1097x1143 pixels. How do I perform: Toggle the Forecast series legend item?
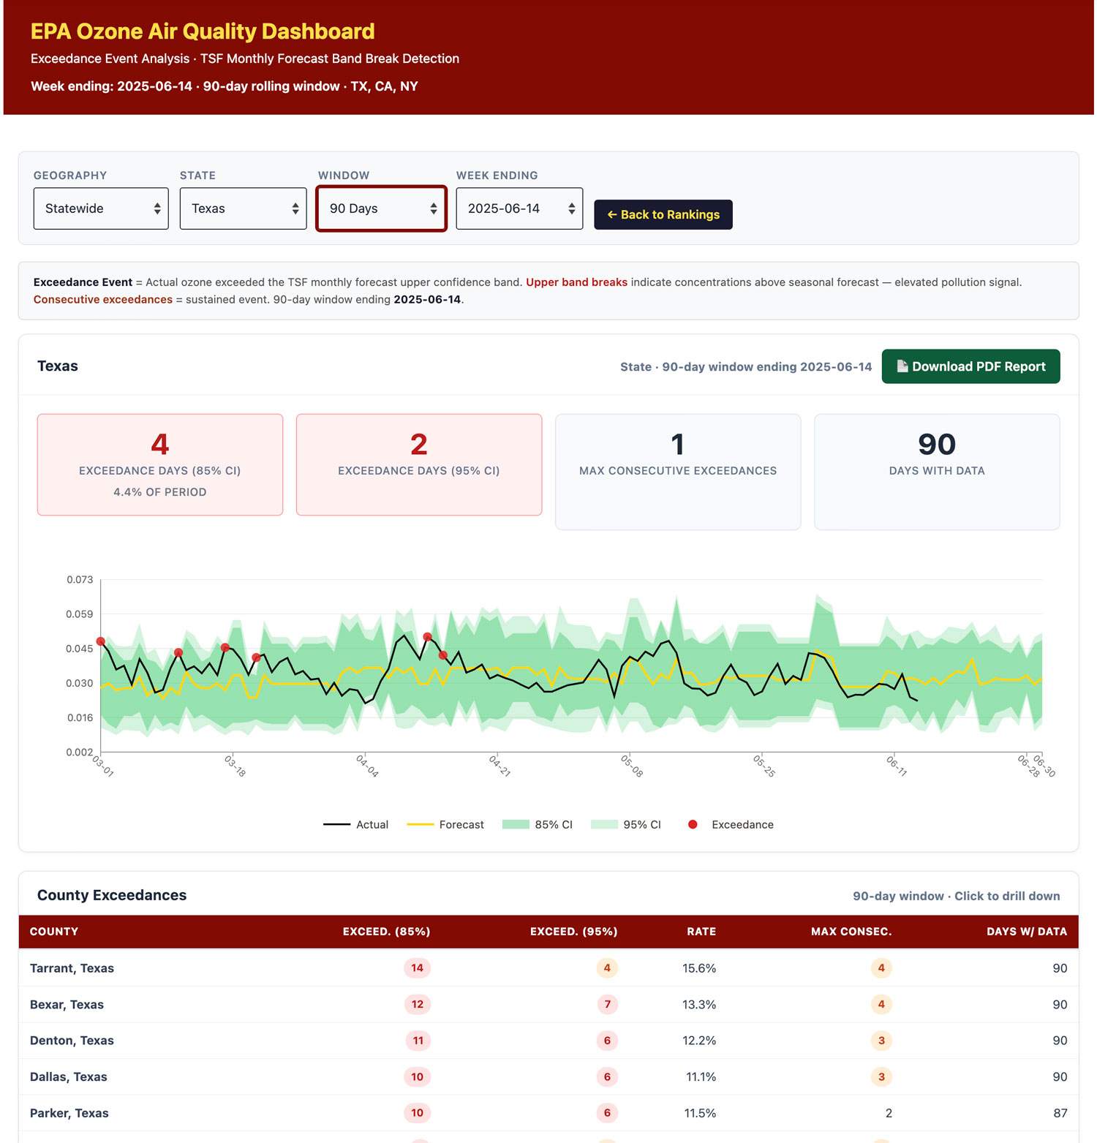[x=445, y=824]
